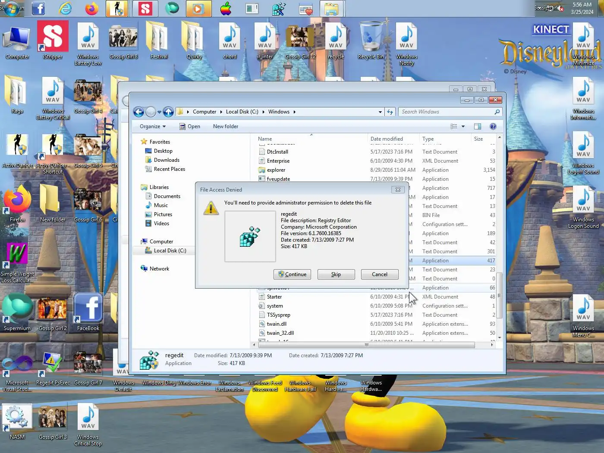
Task: Click New folder in the toolbar
Action: click(x=226, y=126)
